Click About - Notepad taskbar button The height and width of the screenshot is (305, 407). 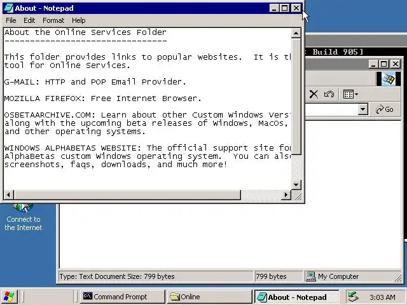point(296,297)
